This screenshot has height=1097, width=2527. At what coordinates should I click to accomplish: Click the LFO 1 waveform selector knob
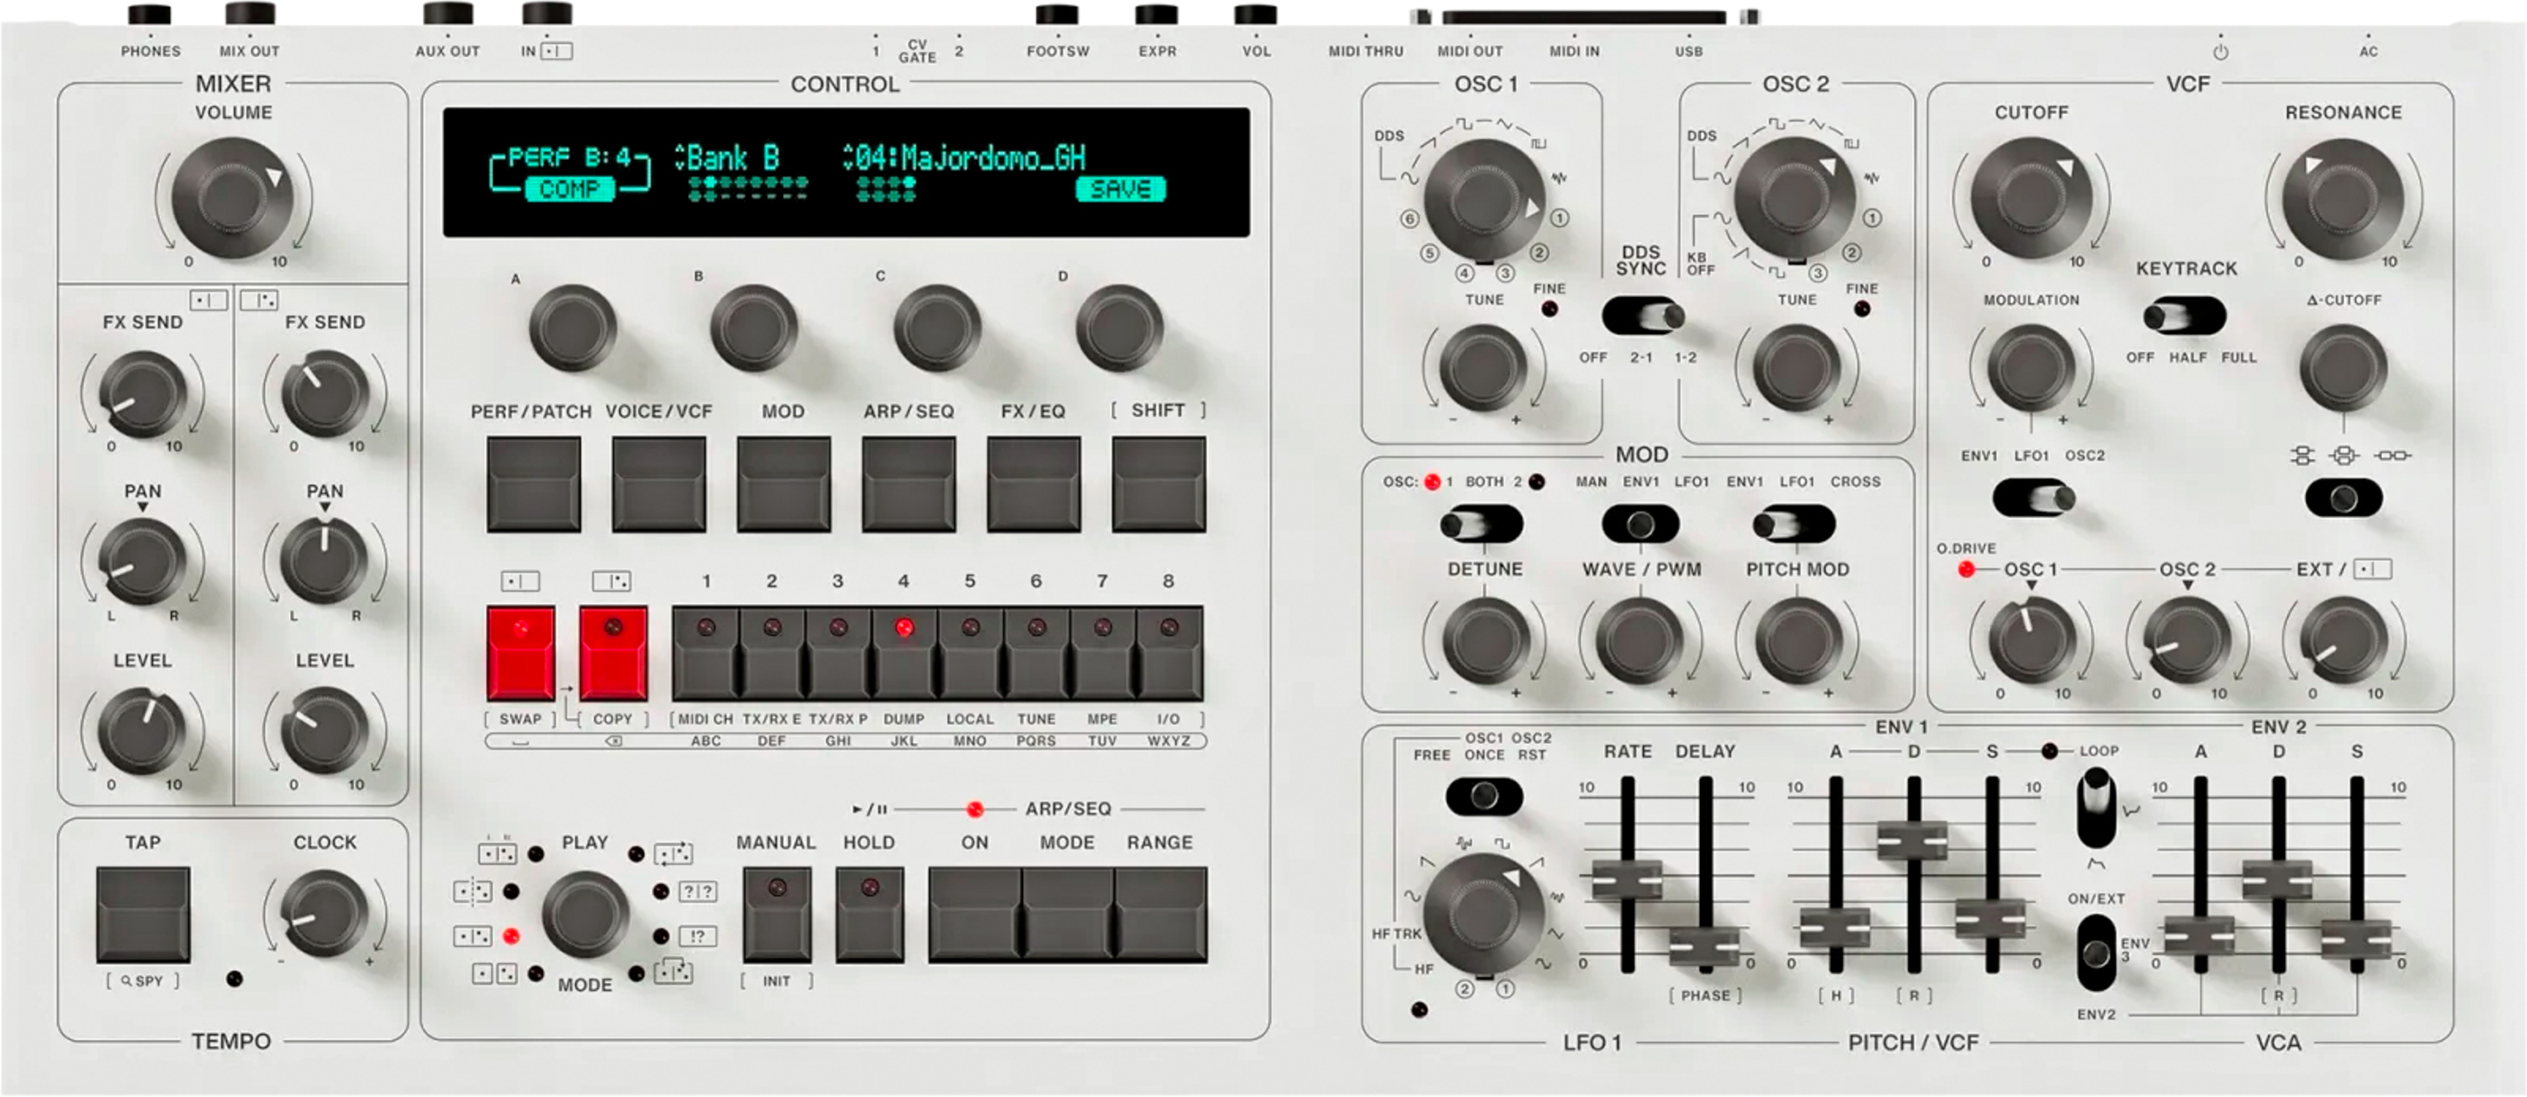point(1483,913)
